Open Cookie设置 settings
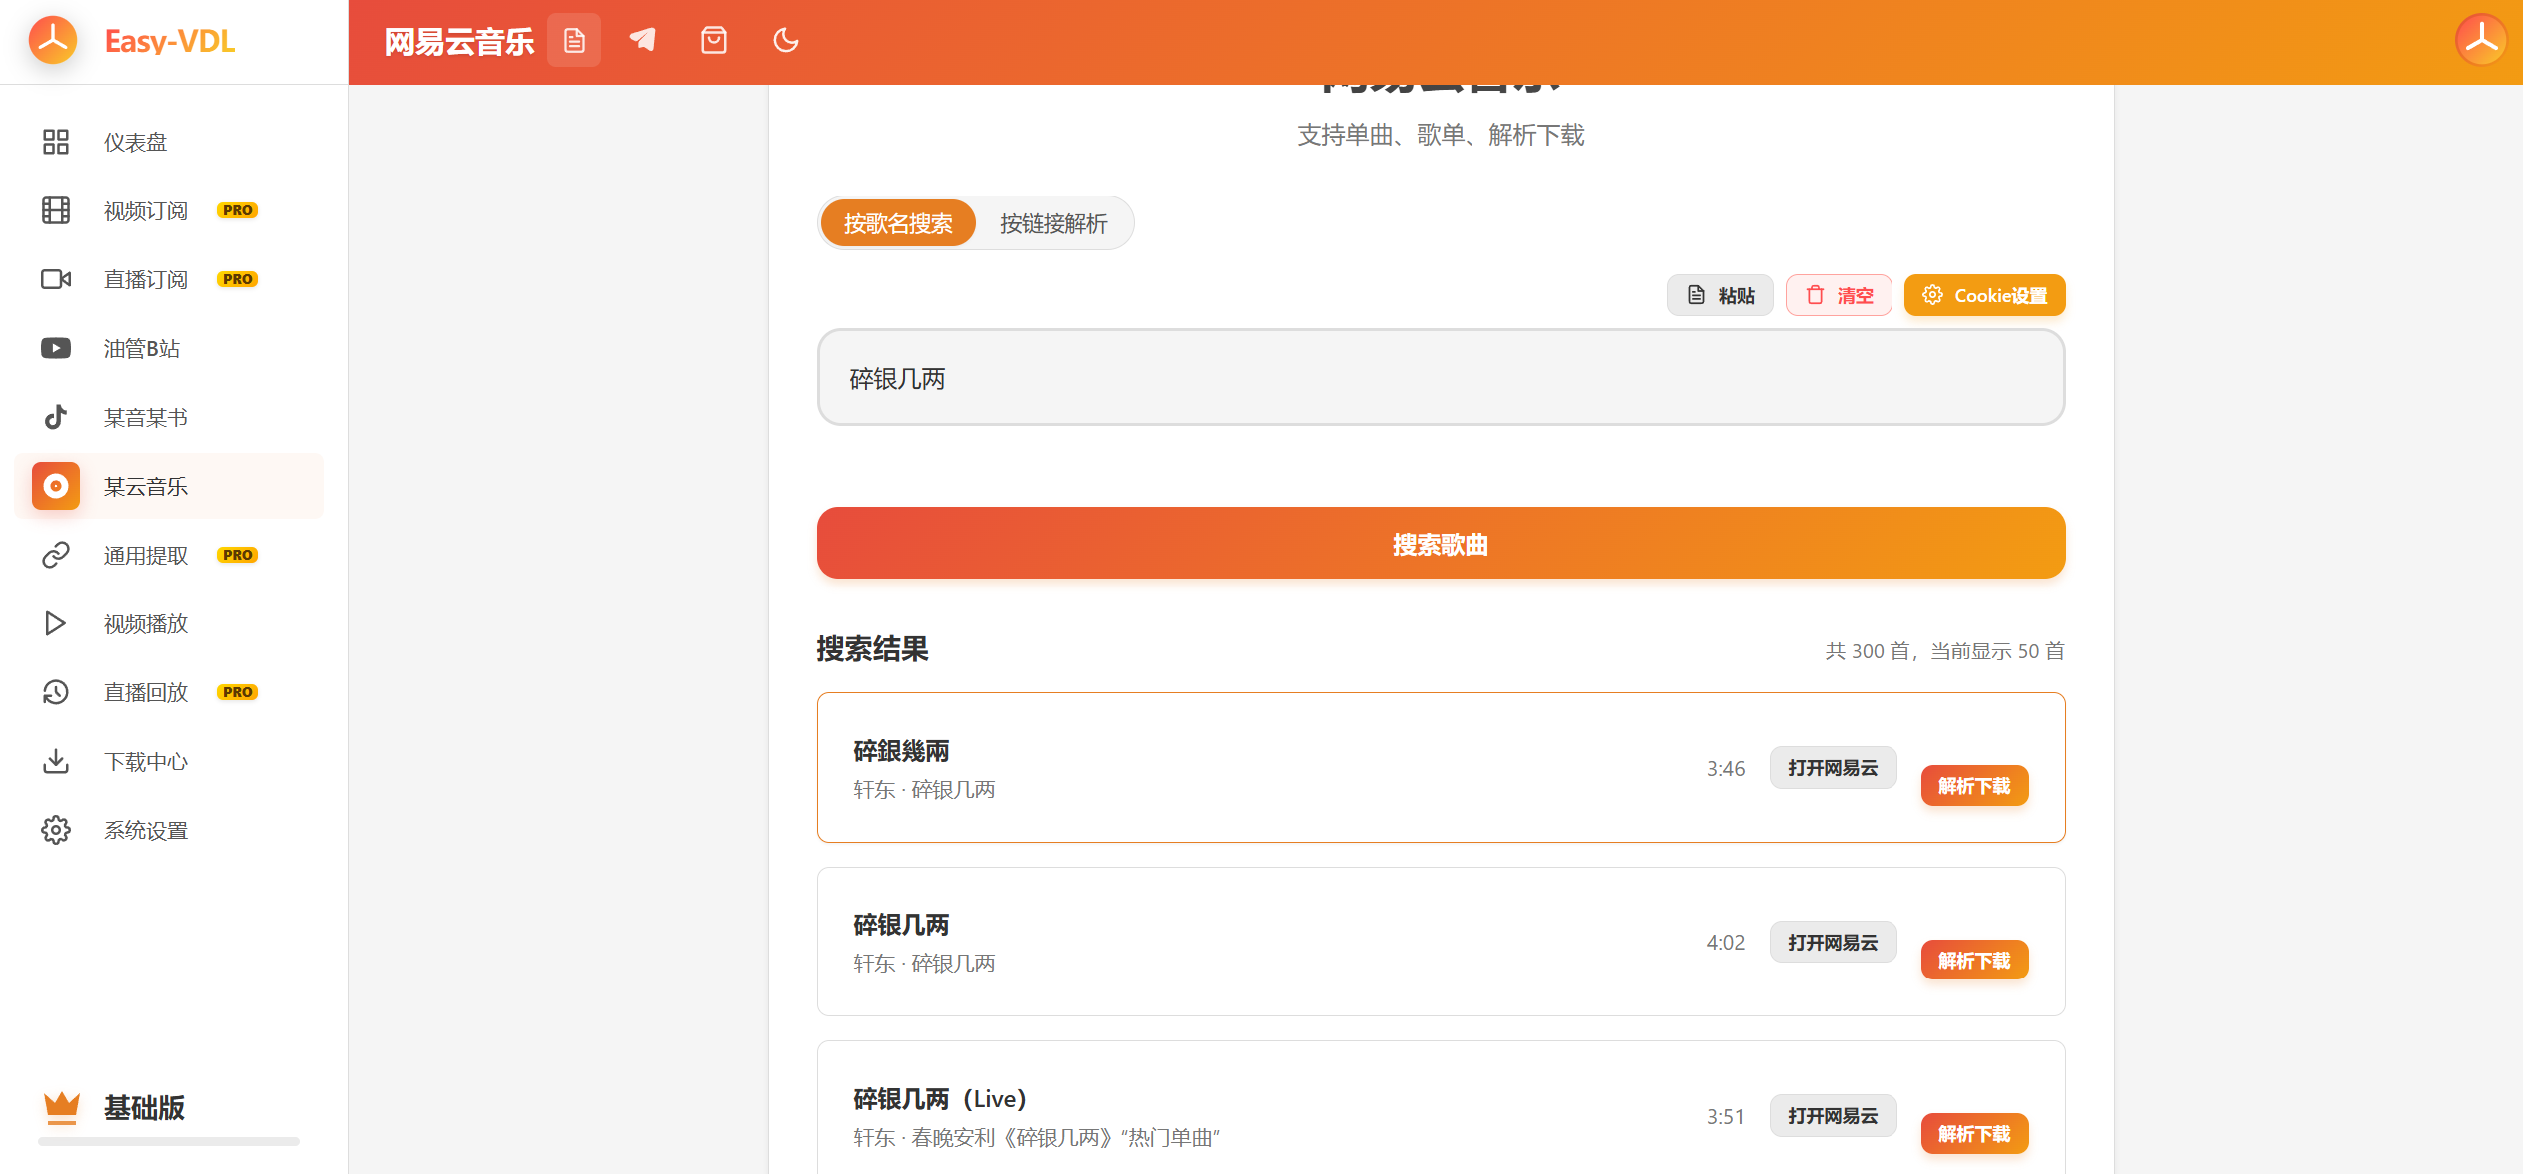This screenshot has width=2523, height=1174. (1983, 295)
